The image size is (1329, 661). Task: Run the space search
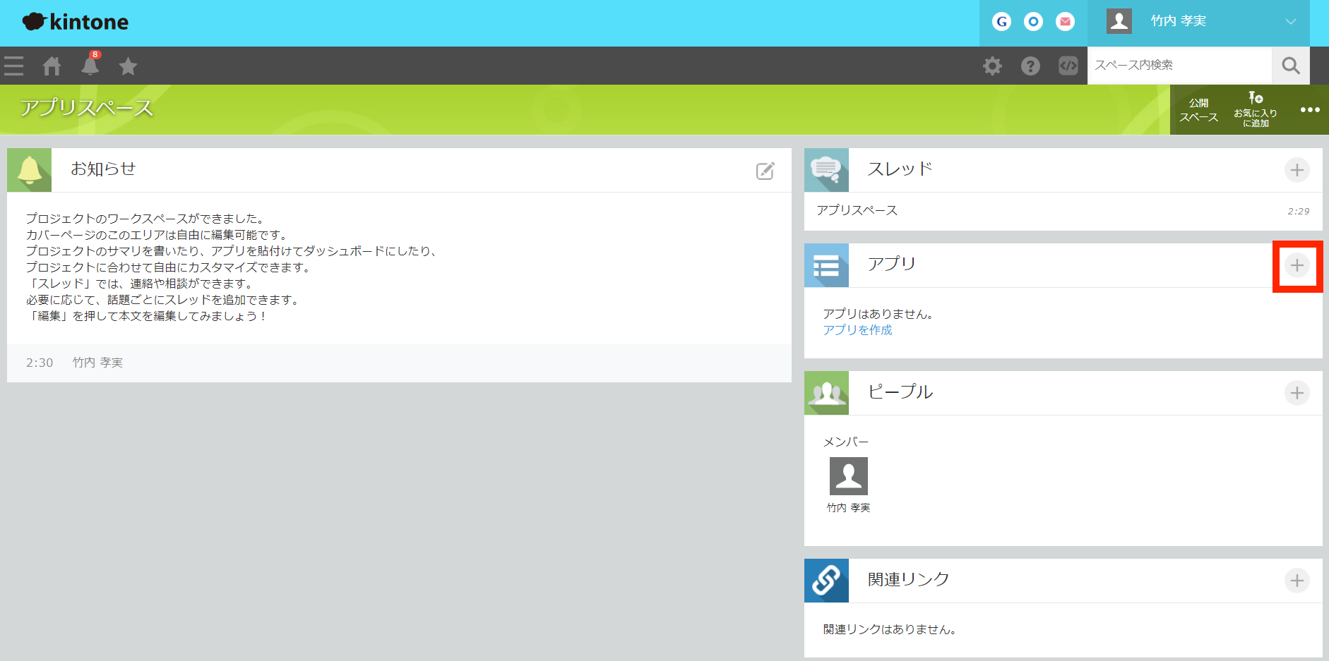pyautogui.click(x=1290, y=66)
